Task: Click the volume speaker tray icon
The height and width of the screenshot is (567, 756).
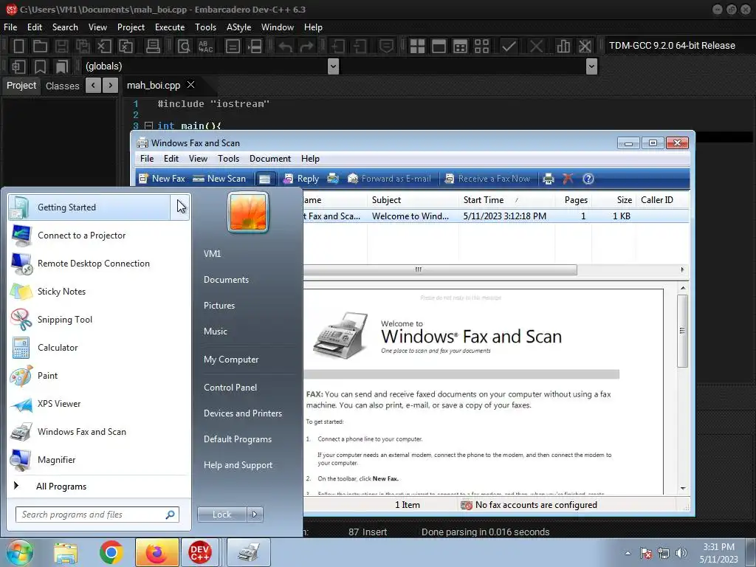Action: (x=681, y=553)
